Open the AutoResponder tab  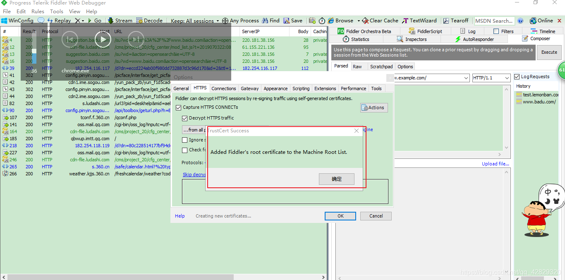point(474,39)
